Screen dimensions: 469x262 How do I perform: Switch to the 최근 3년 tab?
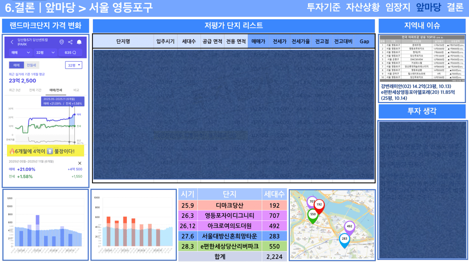(15, 90)
